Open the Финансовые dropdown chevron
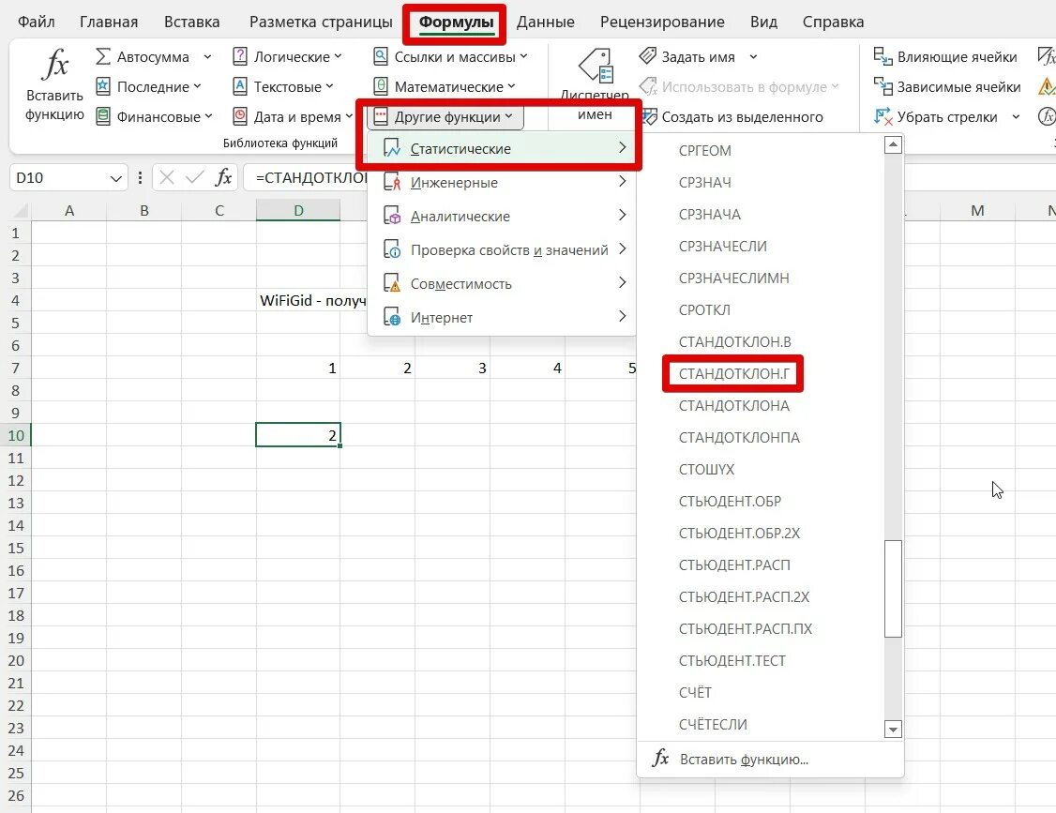This screenshot has height=813, width=1056. pos(208,116)
